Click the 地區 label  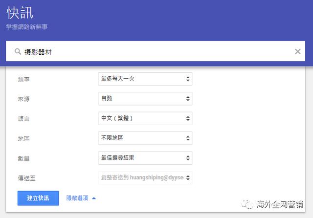pyautogui.click(x=24, y=138)
